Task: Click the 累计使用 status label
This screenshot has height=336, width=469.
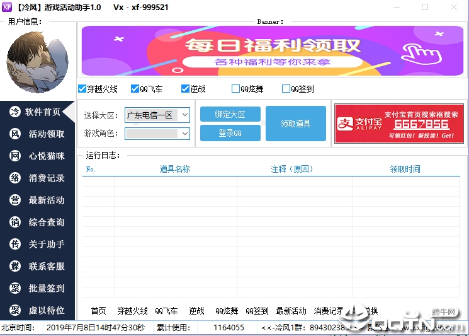Action: coord(174,327)
